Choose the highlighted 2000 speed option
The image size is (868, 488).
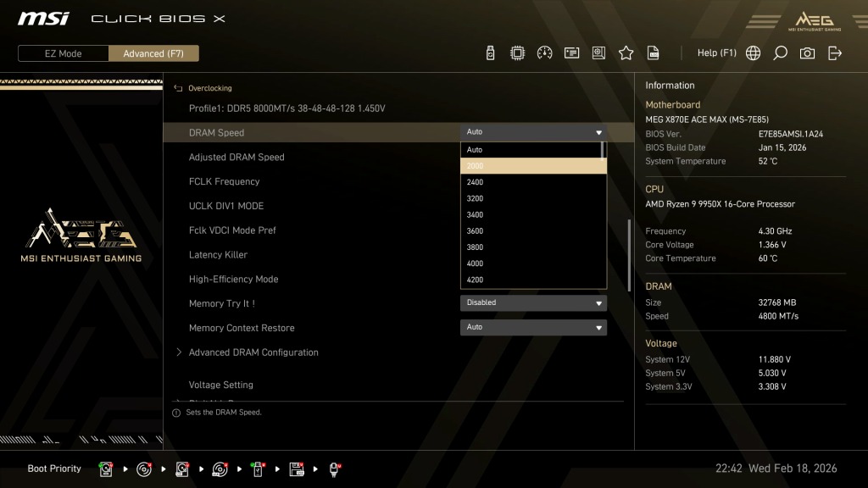pyautogui.click(x=533, y=165)
